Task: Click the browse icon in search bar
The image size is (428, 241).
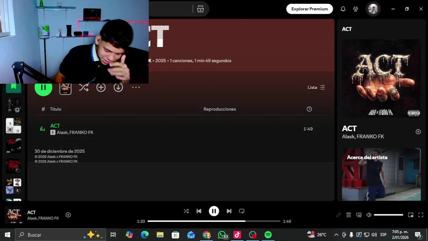Action: (x=200, y=9)
